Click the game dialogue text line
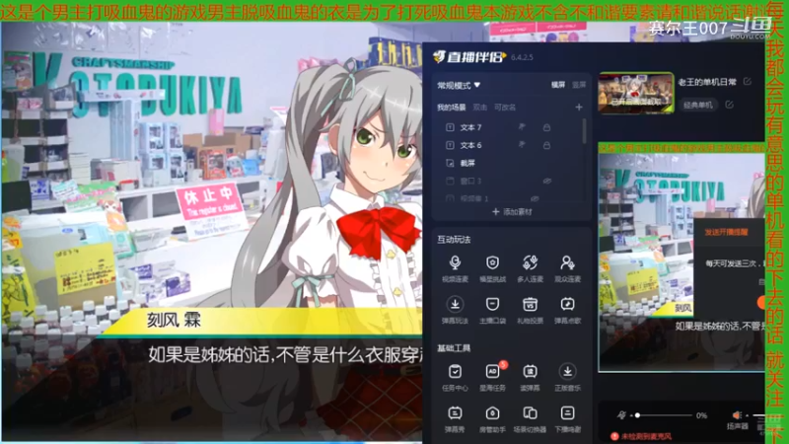 [x=285, y=355]
